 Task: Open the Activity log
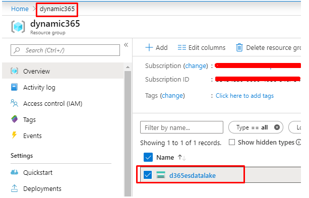39,87
